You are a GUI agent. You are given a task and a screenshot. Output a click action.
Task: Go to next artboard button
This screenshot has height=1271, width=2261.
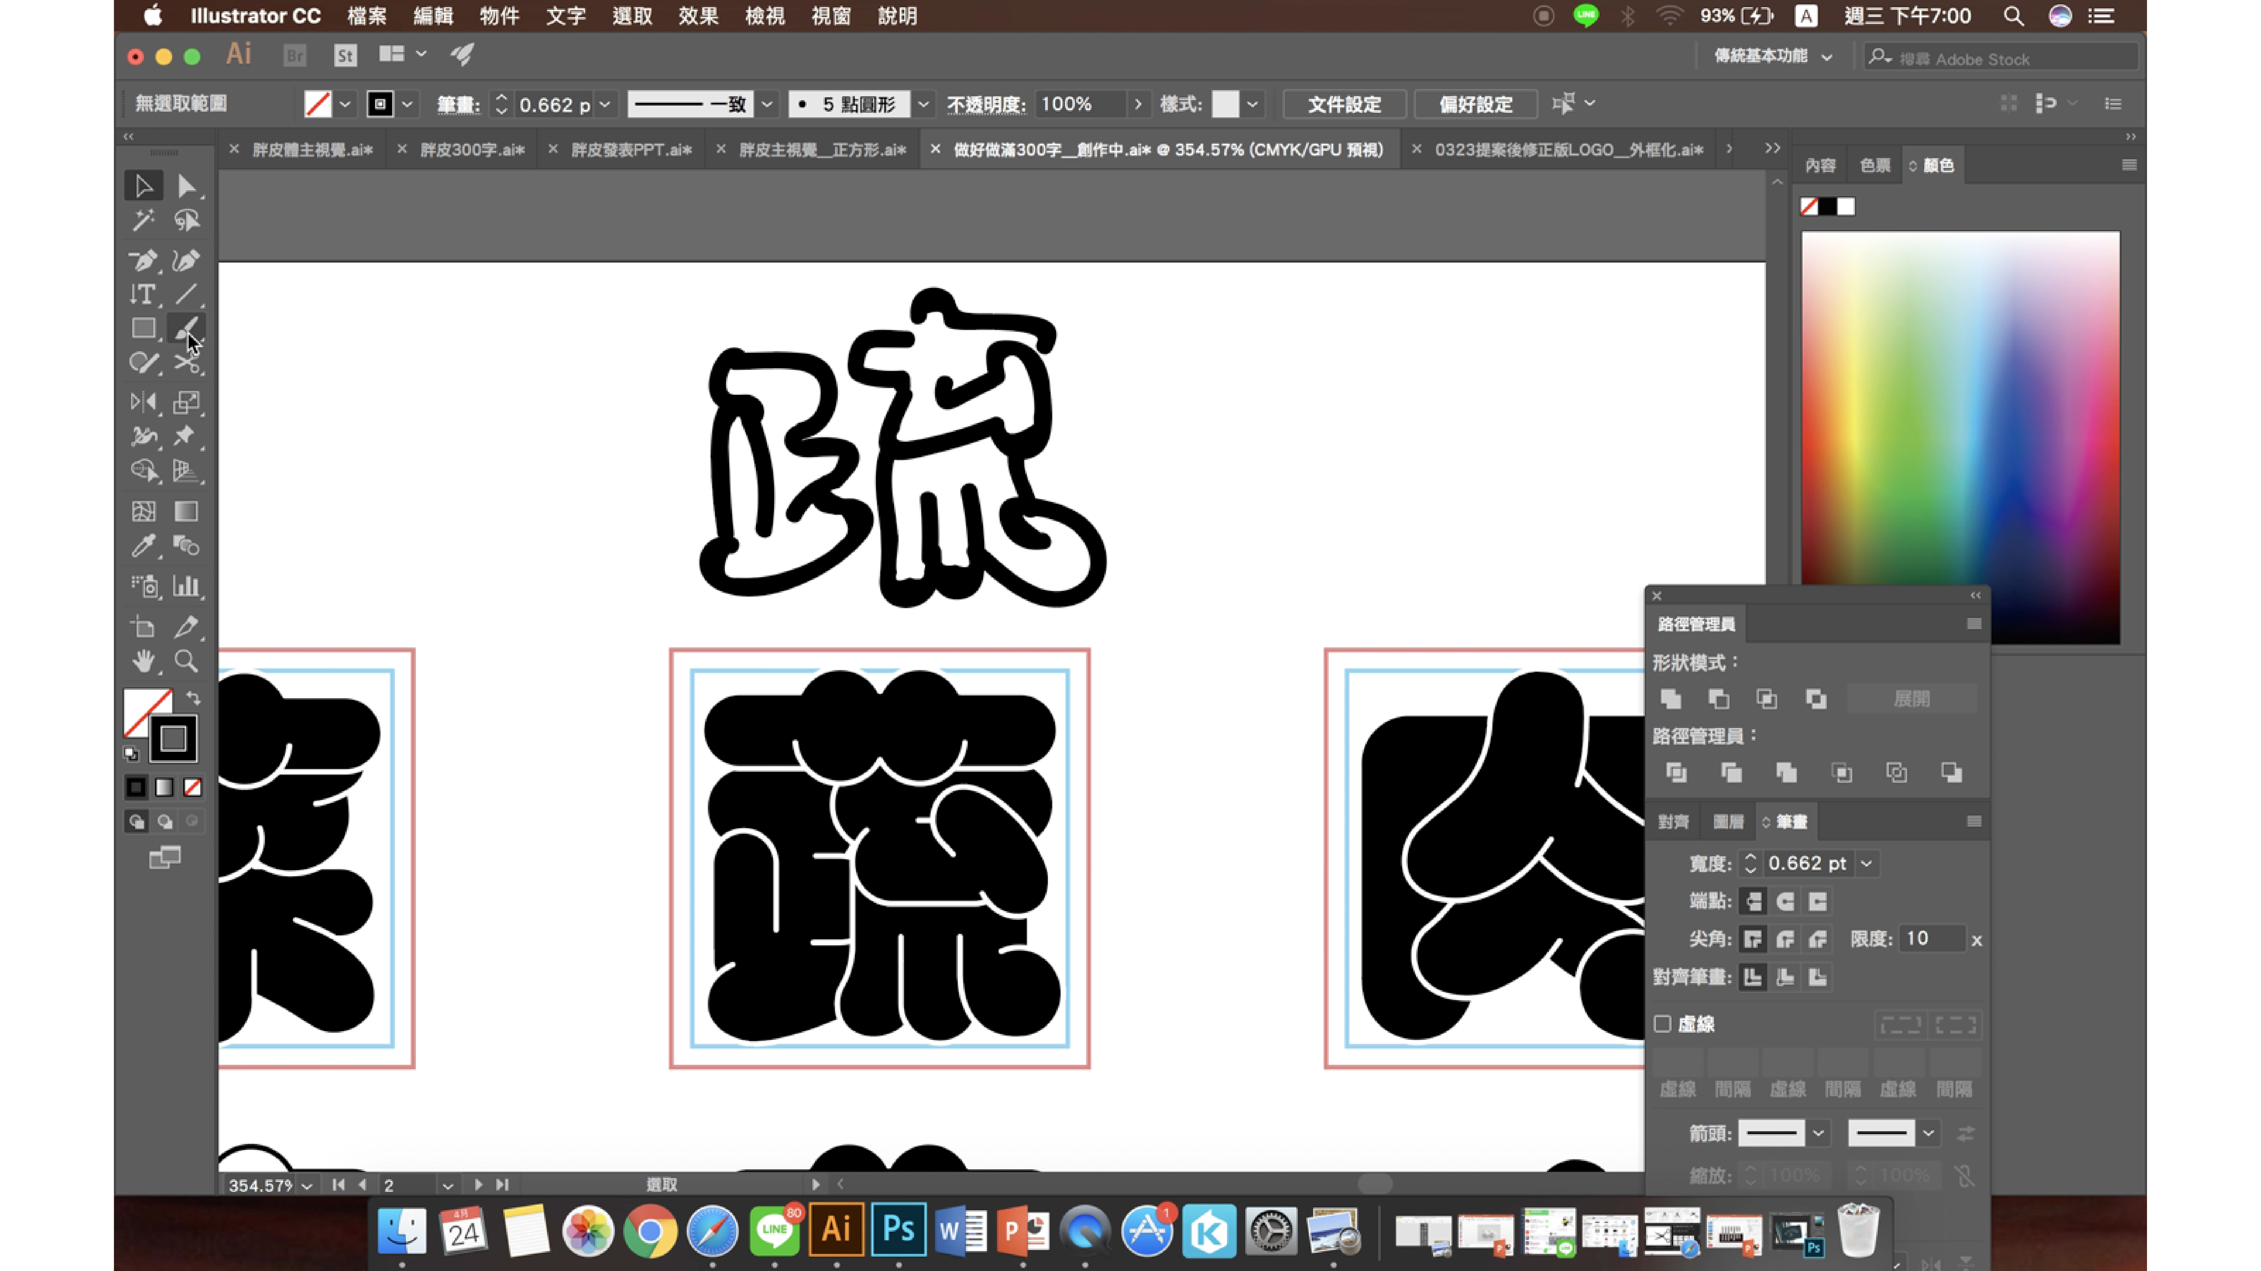[477, 1185]
